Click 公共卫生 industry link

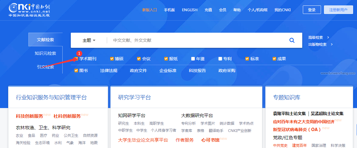pos(71,136)
